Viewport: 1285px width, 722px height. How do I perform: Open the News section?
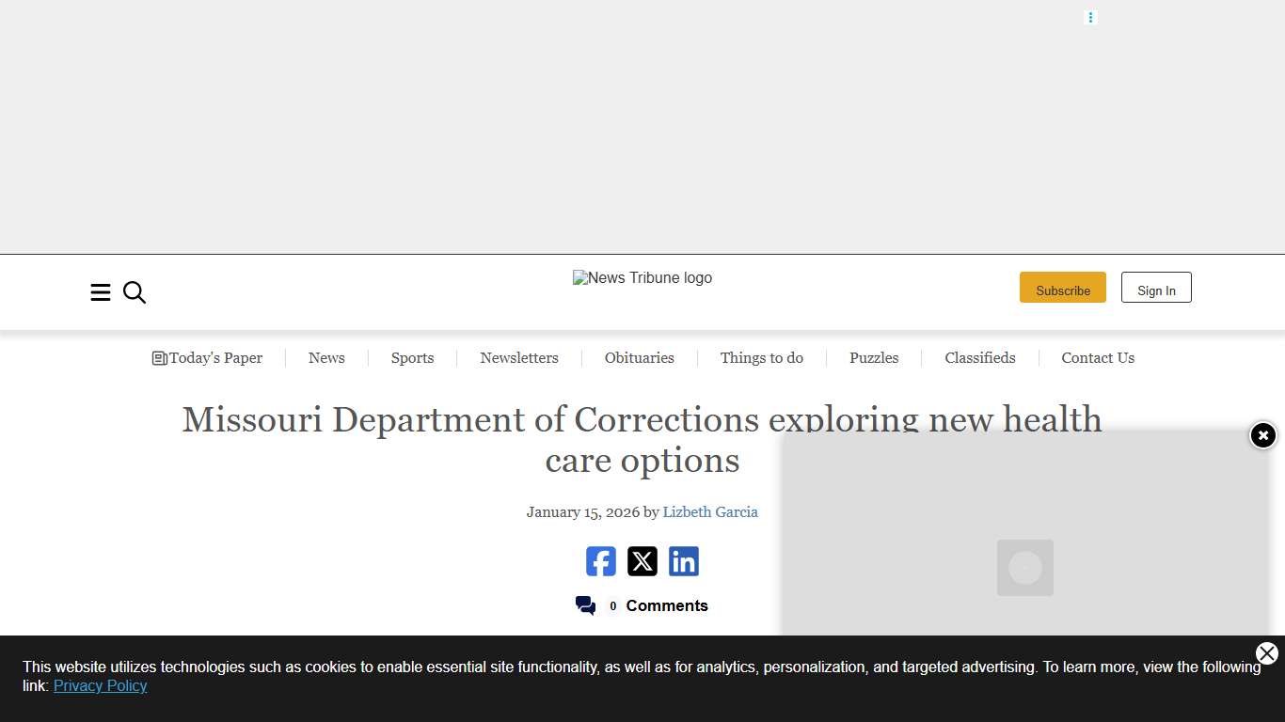[326, 357]
